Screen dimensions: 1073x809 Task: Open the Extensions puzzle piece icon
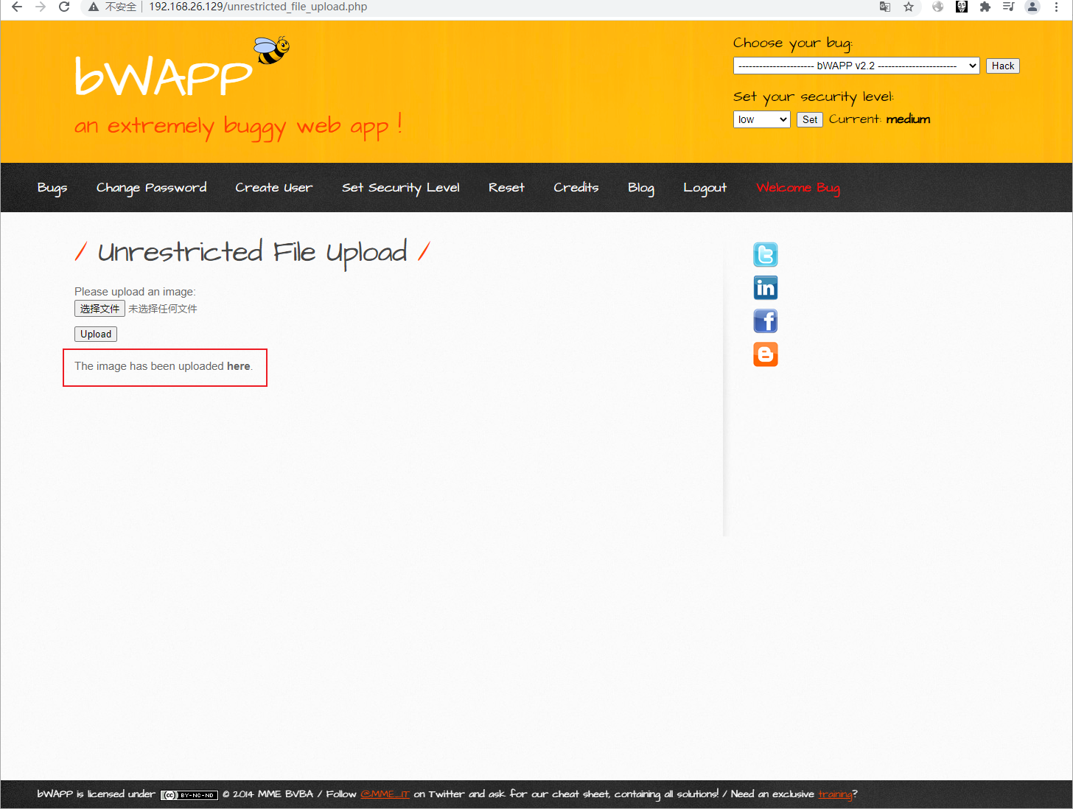(x=985, y=7)
